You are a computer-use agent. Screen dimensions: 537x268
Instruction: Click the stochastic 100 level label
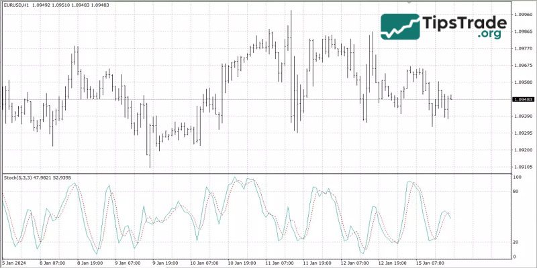click(x=517, y=178)
